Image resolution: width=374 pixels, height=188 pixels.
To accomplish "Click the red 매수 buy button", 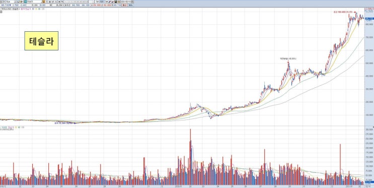I will tap(124, 5).
